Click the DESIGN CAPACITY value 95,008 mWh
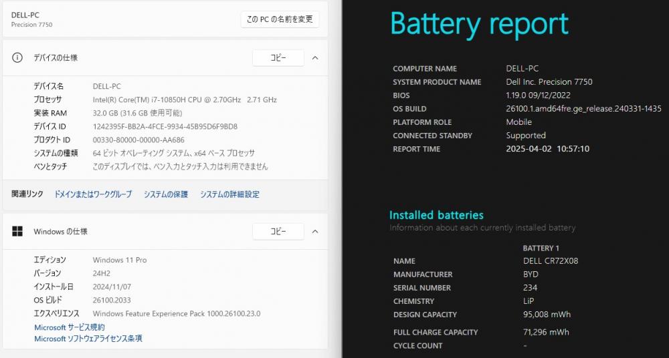Screen dimensions: 669x358 coord(547,315)
